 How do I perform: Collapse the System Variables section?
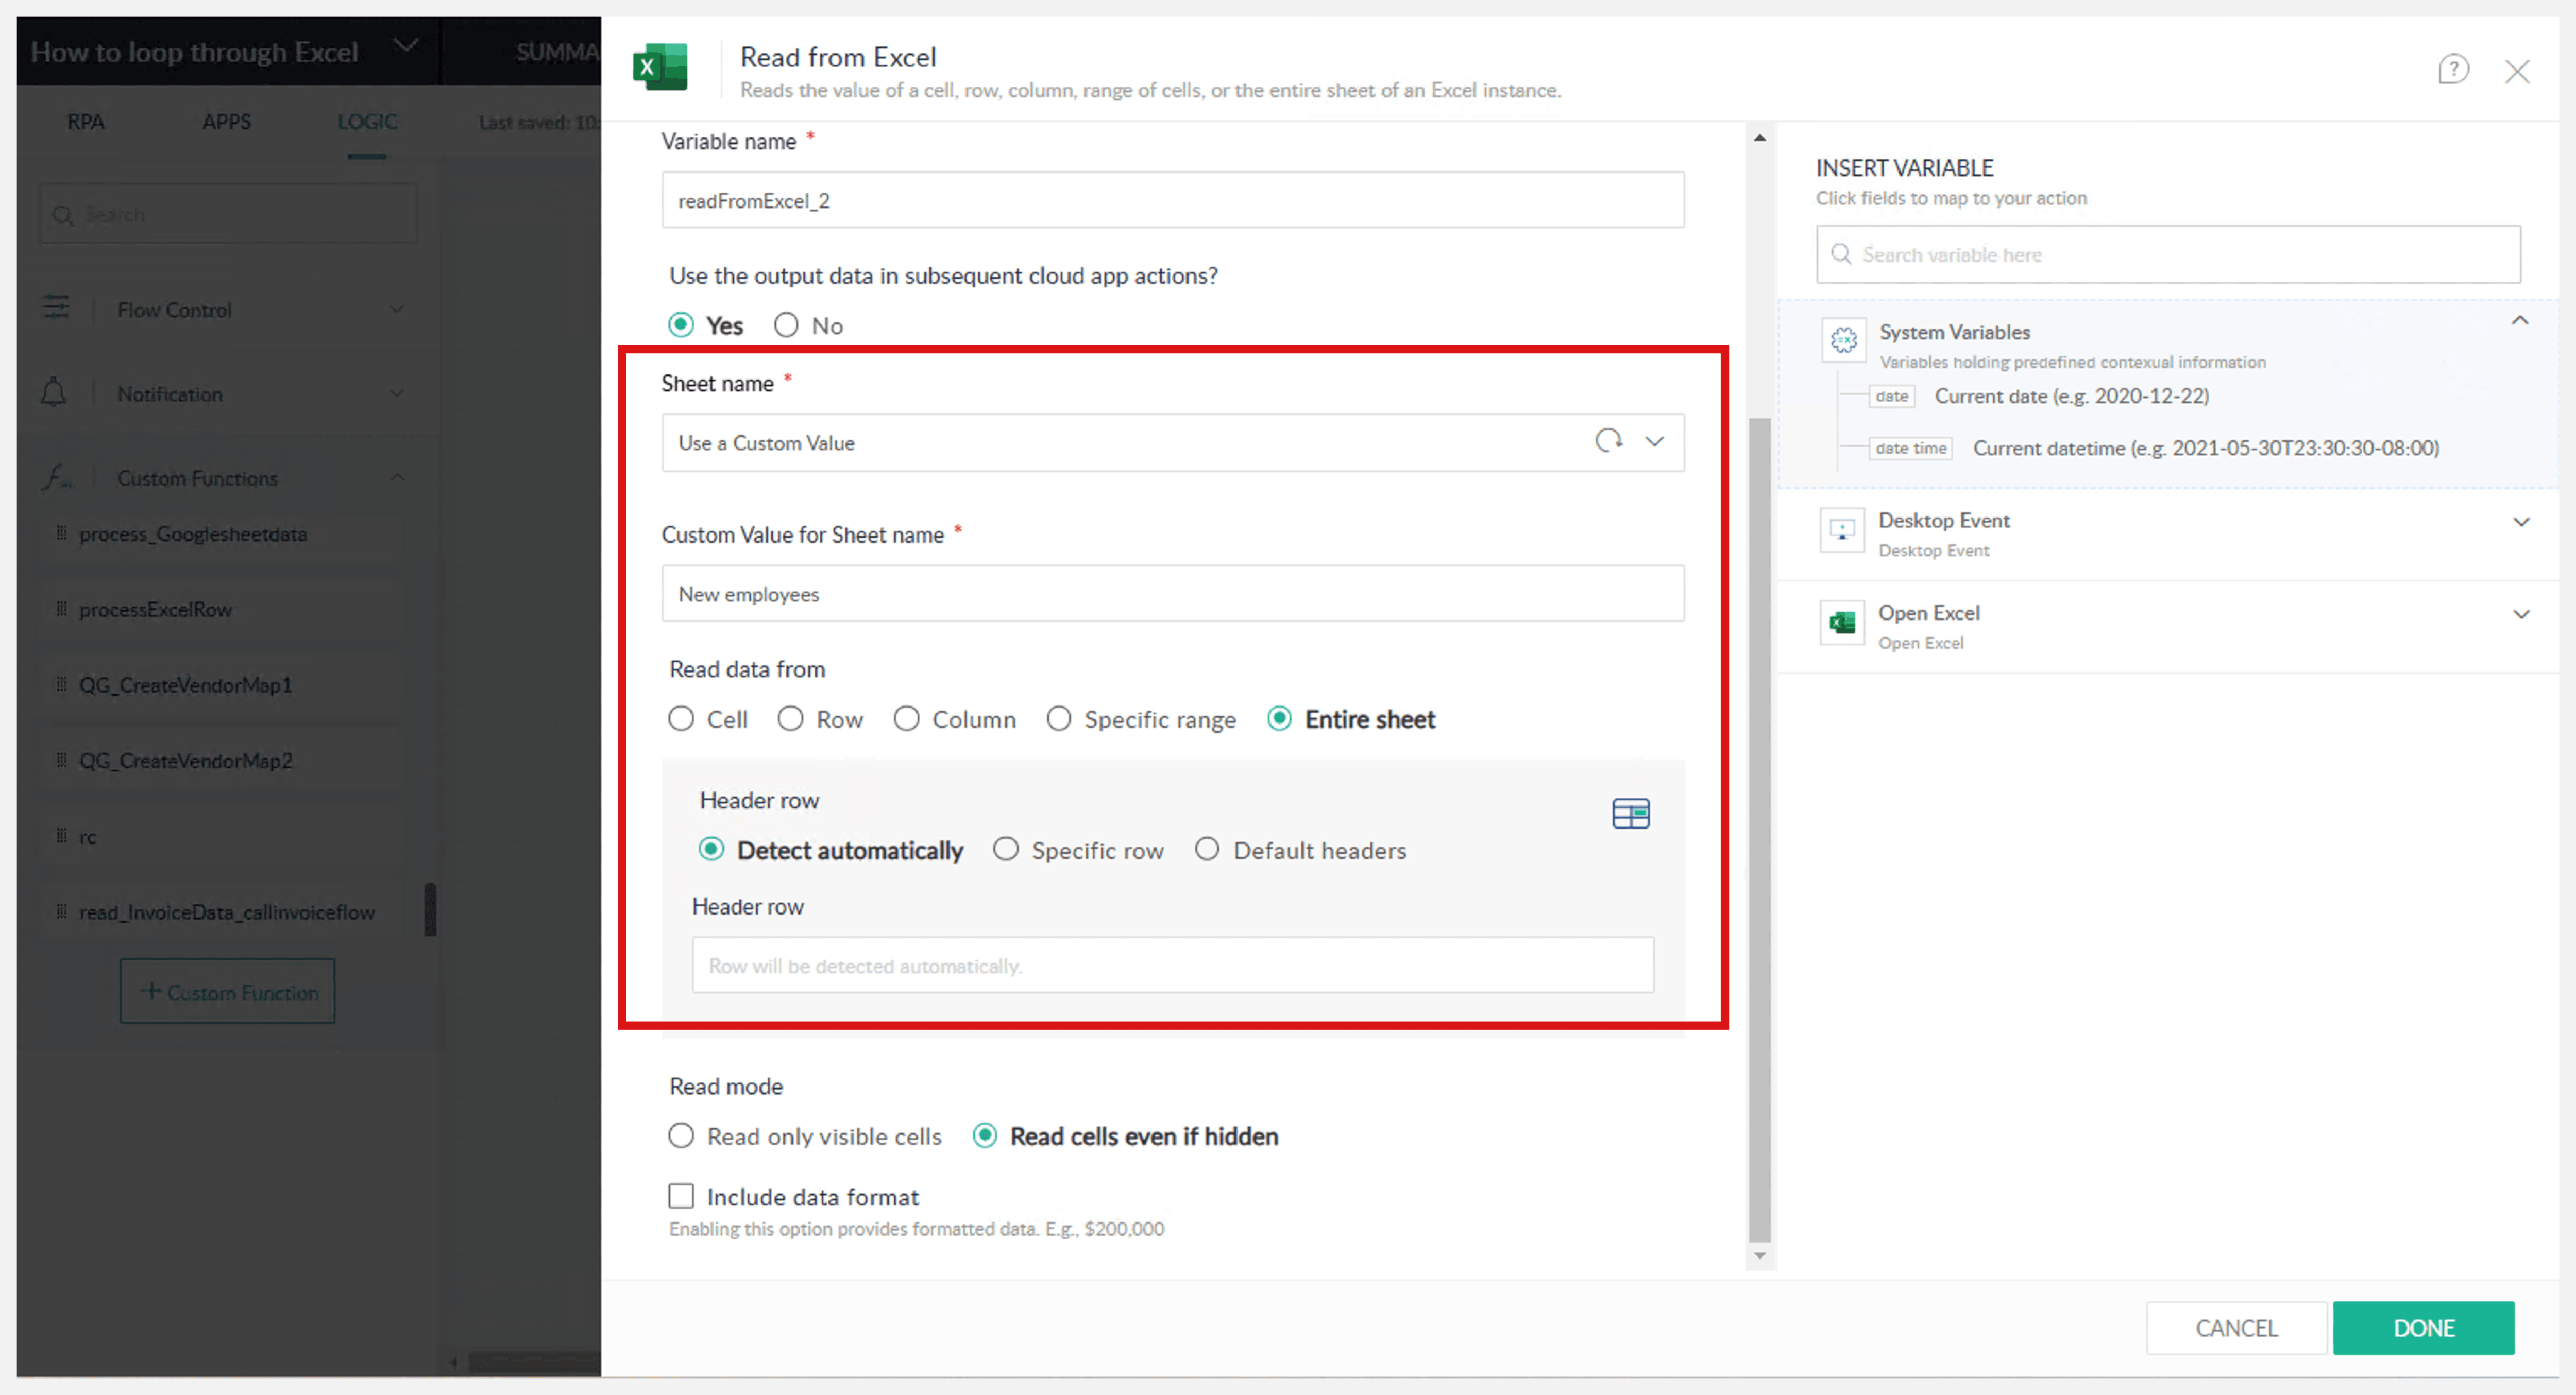pos(2520,321)
